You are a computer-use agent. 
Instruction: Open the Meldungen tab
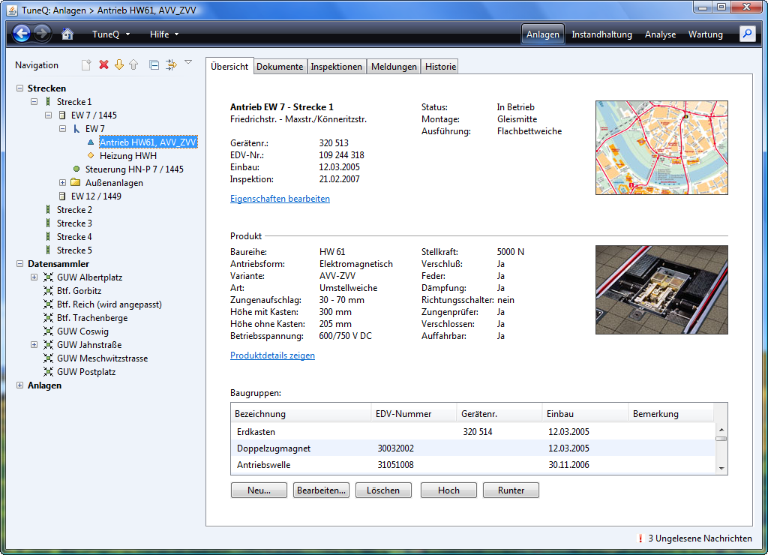click(394, 67)
